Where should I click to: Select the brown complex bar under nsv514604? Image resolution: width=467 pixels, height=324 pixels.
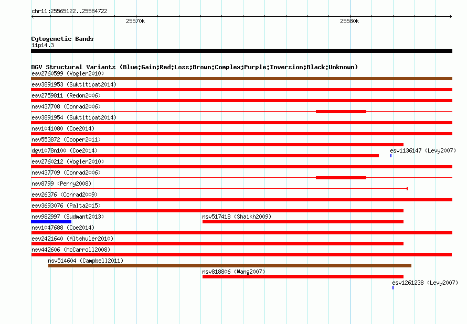point(230,266)
